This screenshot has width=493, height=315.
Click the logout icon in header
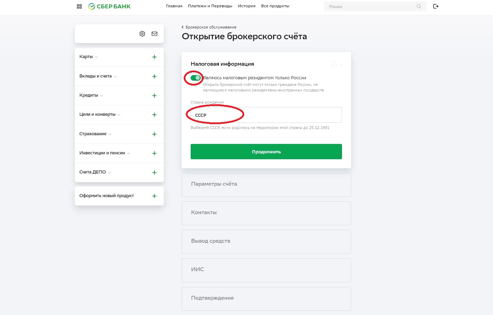436,6
